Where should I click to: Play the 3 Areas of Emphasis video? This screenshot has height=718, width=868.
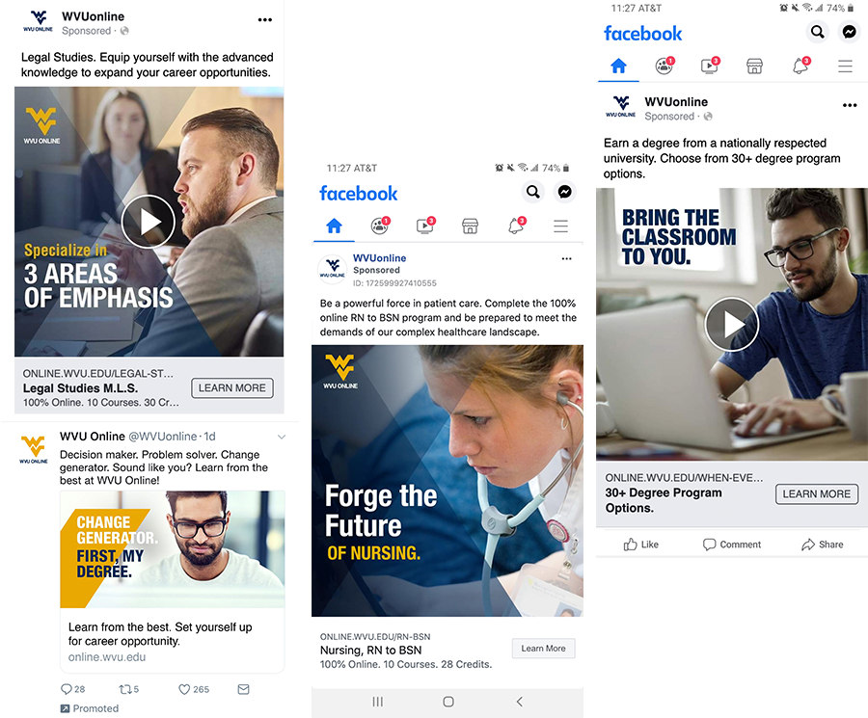[148, 222]
